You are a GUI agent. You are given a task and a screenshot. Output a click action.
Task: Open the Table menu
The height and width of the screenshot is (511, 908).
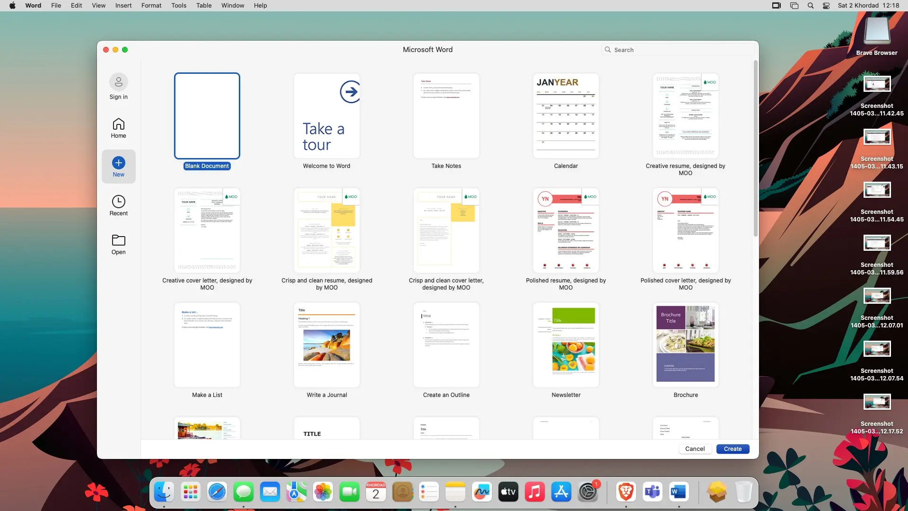(204, 6)
